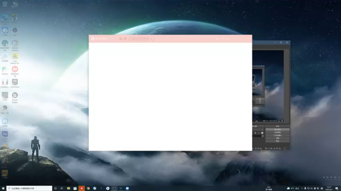Open the Ubisoft Connect desktop icon
This screenshot has width=341, height=191.
(x=15, y=45)
